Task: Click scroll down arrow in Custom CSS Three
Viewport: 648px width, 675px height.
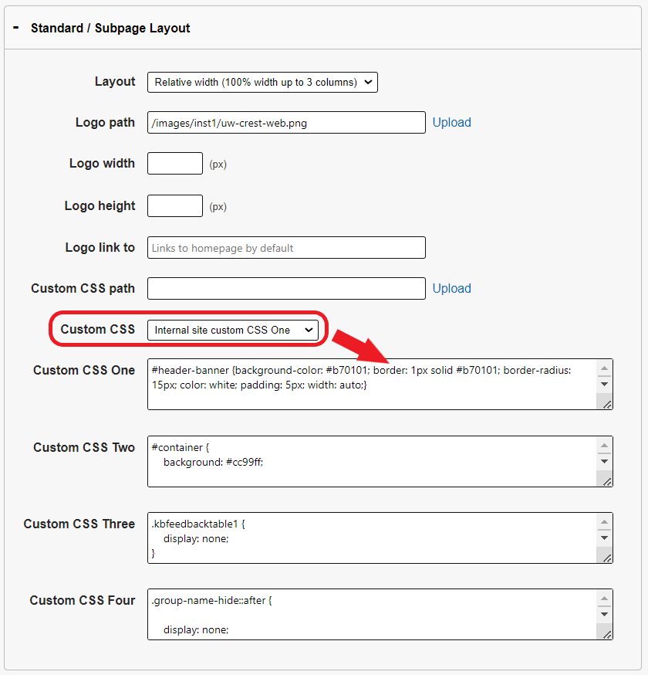Action: tap(604, 538)
